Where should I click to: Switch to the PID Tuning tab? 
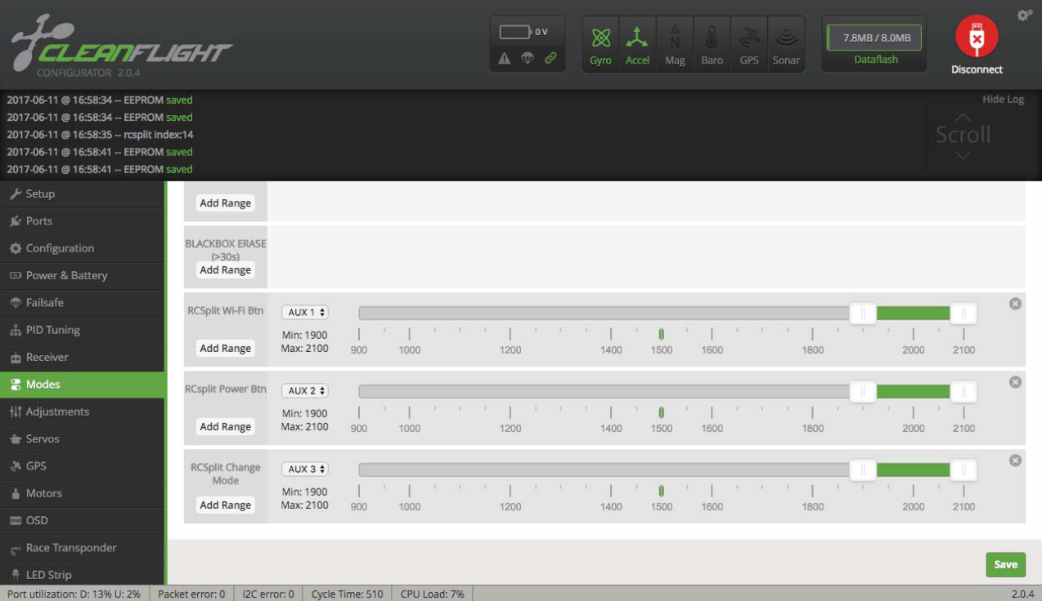click(x=52, y=330)
